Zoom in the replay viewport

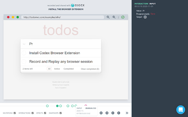[114, 17]
